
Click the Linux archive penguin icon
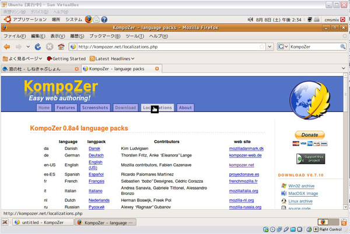[283, 201]
